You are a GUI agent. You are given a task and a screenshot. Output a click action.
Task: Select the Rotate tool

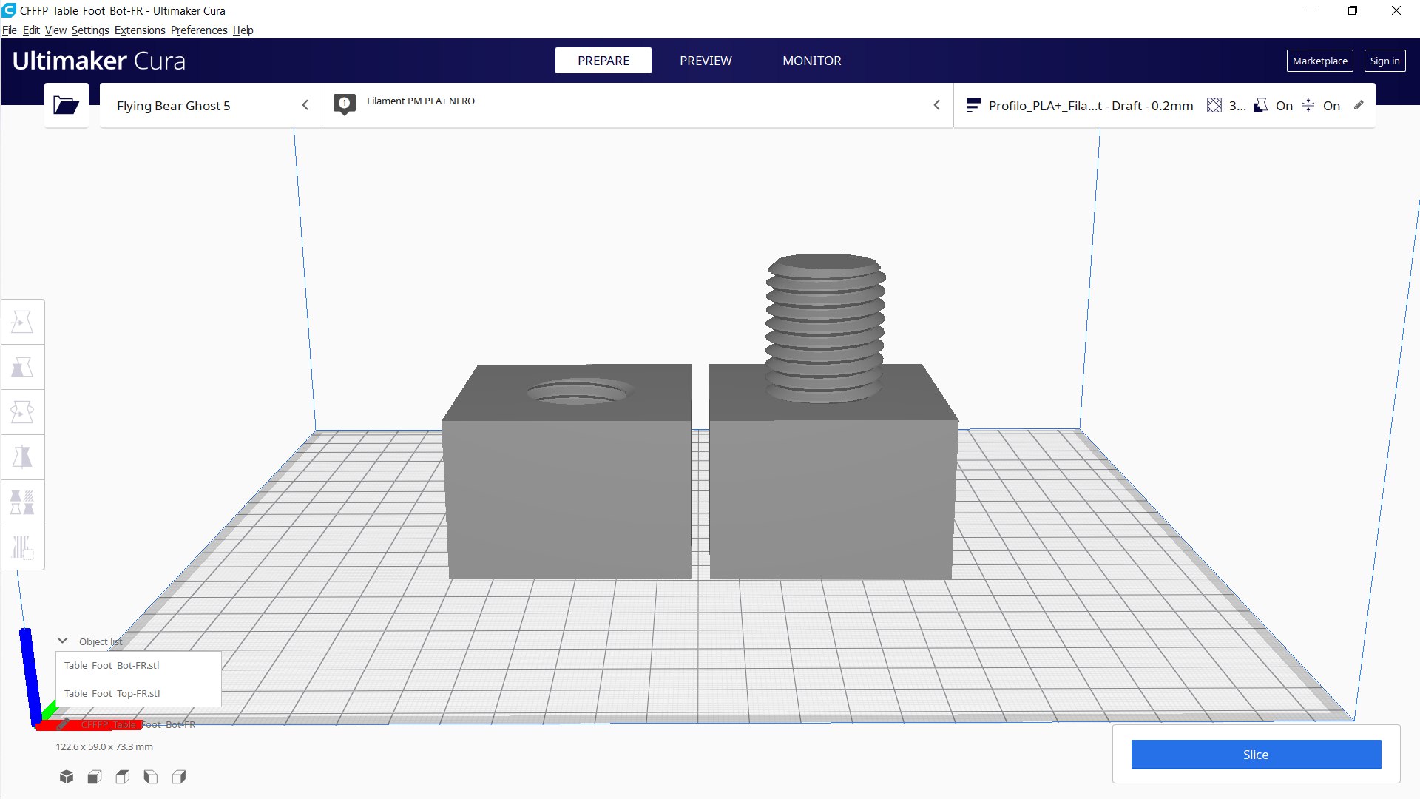pos(22,412)
